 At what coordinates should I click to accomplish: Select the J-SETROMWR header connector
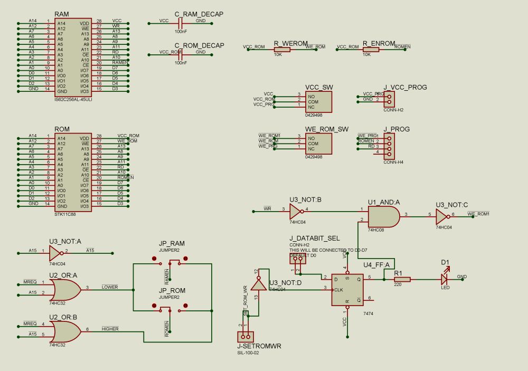[244, 336]
